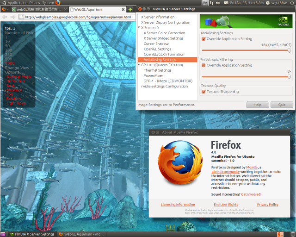Toggle the Normal Maps option
296x237 pixels.
click(18, 77)
